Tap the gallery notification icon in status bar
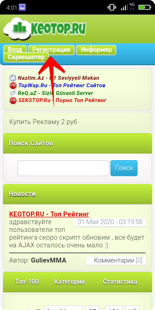155x310 pixels. 22,7
